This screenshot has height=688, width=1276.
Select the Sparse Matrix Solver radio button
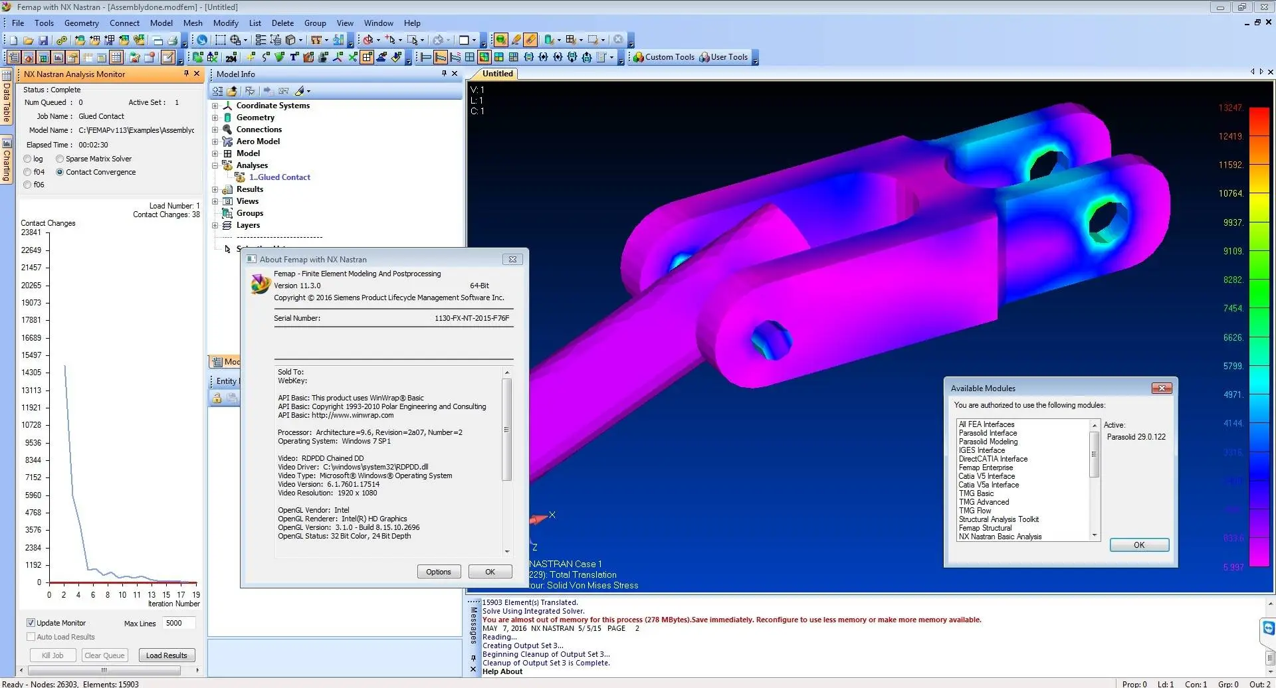(60, 159)
